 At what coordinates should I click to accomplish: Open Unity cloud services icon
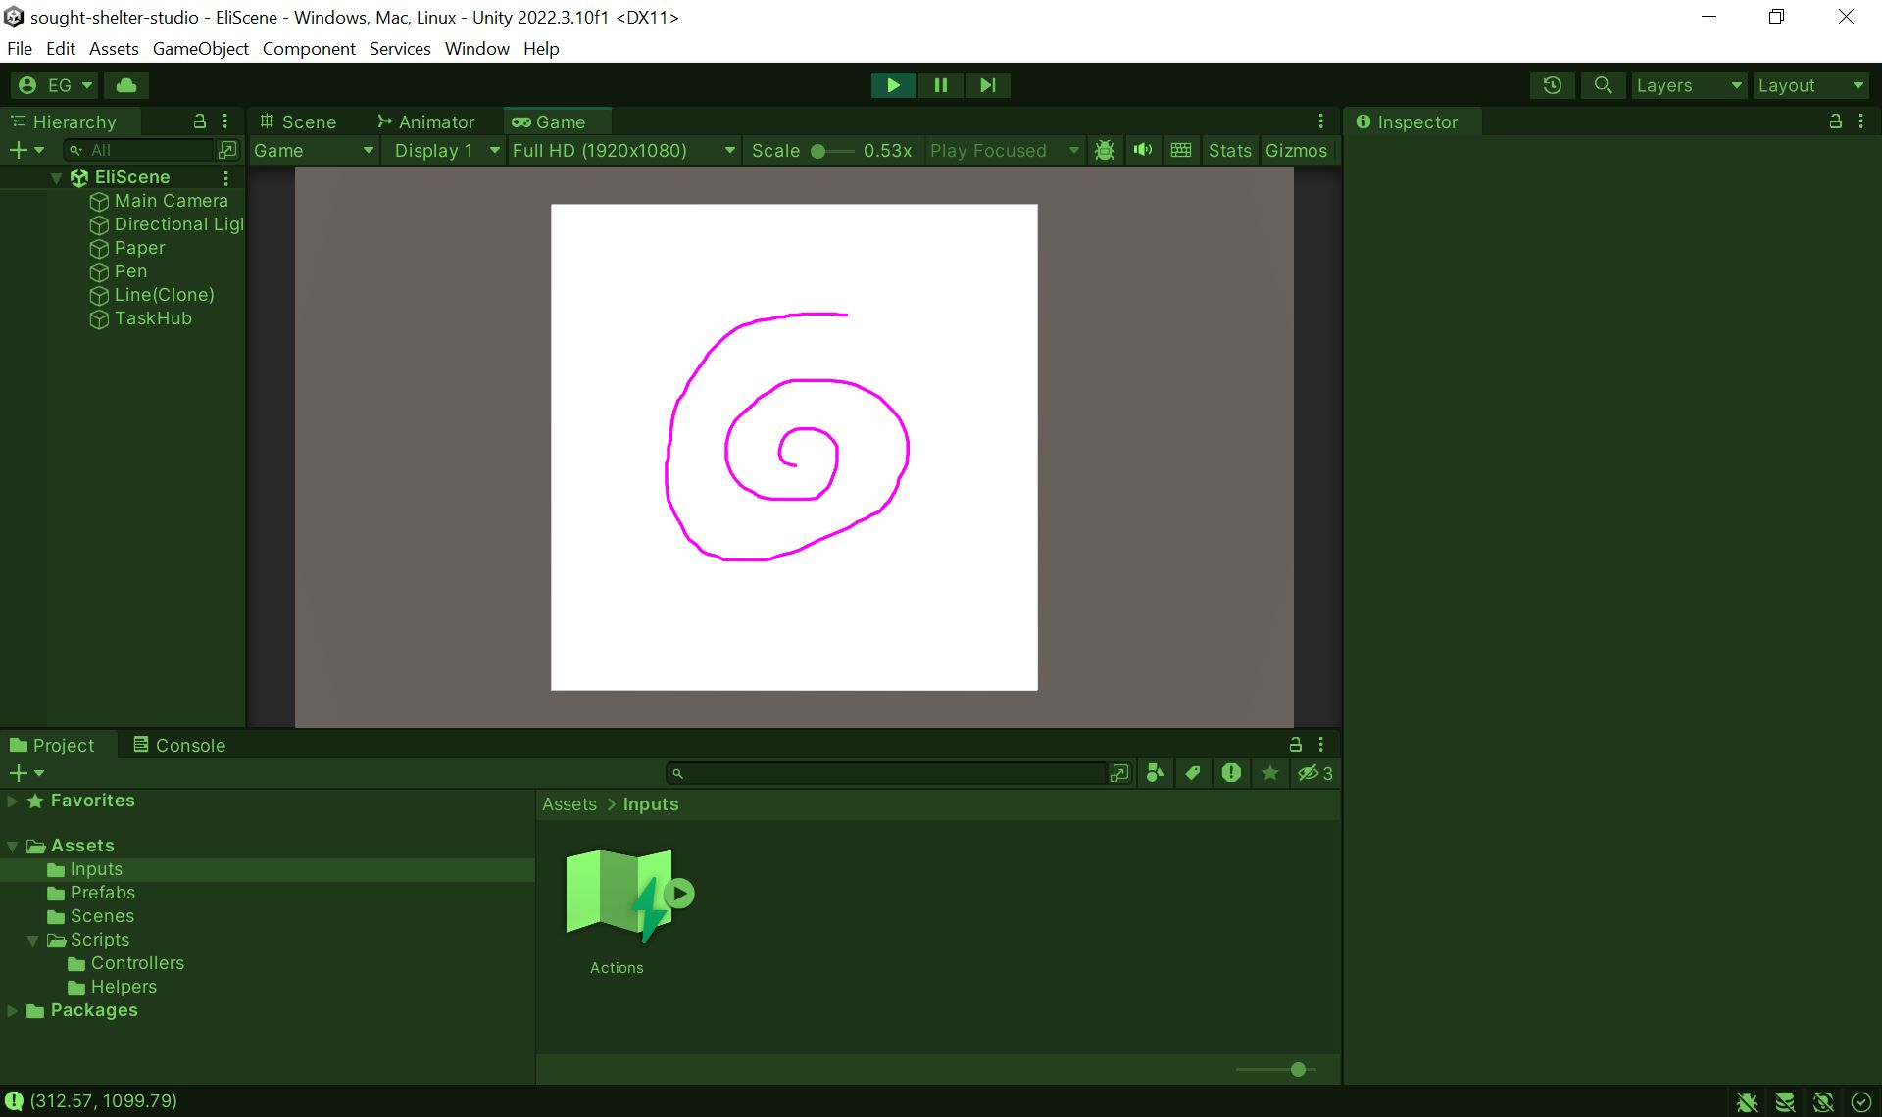(x=126, y=85)
